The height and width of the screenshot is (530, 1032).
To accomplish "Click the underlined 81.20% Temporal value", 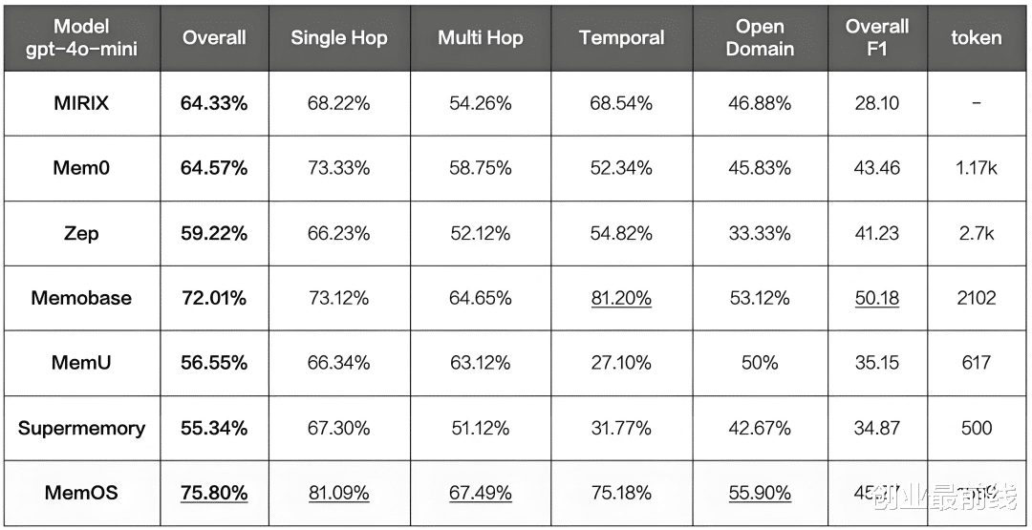I will [621, 298].
